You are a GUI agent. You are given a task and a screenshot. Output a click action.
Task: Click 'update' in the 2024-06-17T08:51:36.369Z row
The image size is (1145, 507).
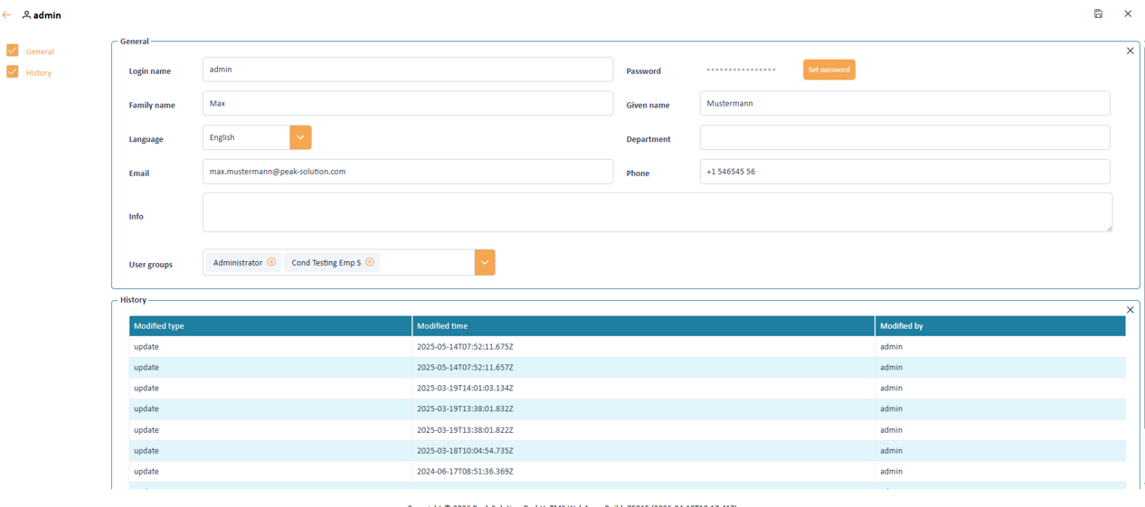[147, 472]
